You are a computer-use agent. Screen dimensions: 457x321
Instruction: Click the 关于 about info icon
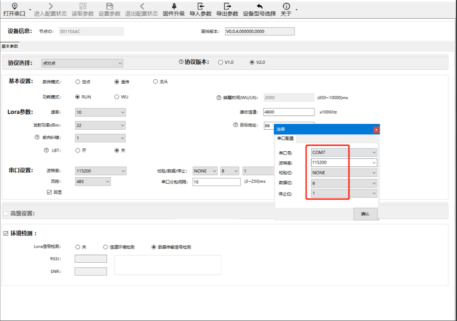(286, 6)
